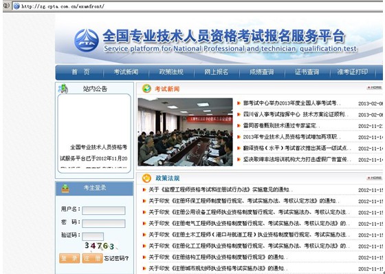Viewport: 385px width, 274px height.
Task: Click bullet arrow beside 关于《监理工程师资格考试 policy
Action: point(144,190)
